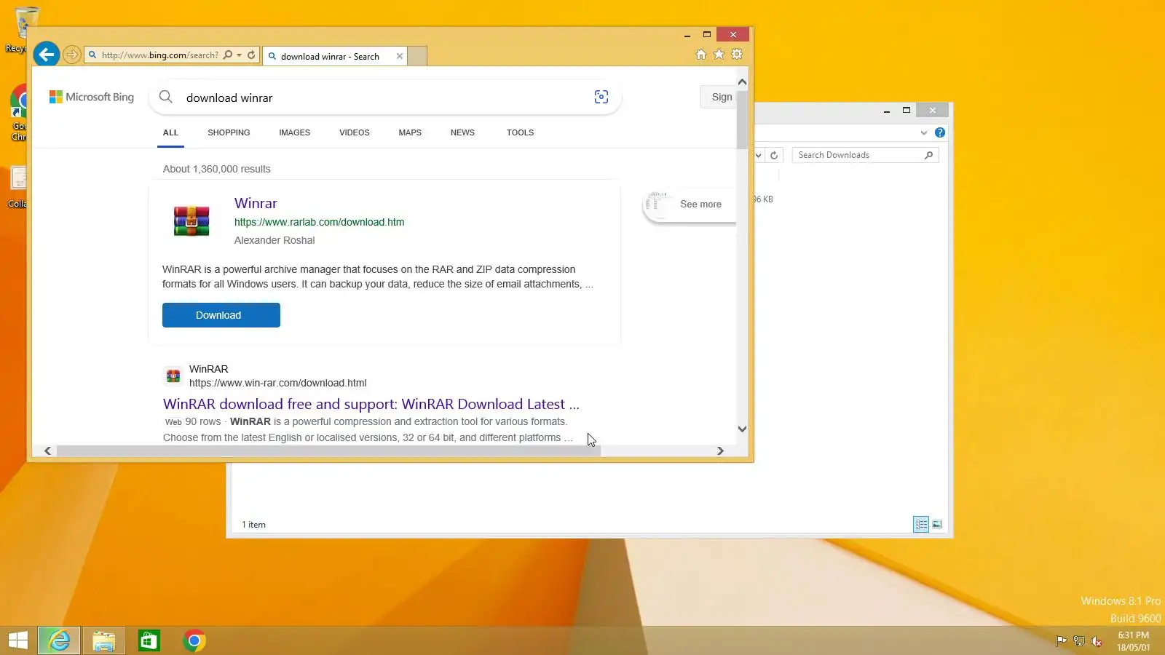This screenshot has width=1165, height=655.
Task: Click the vertical scrollbar thumb in Internet Explorer
Action: [742, 120]
